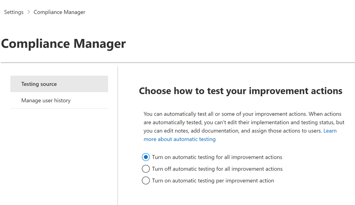This screenshot has width=355, height=205.
Task: Click the blue filled dot of the selected radio
Action: (x=146, y=157)
